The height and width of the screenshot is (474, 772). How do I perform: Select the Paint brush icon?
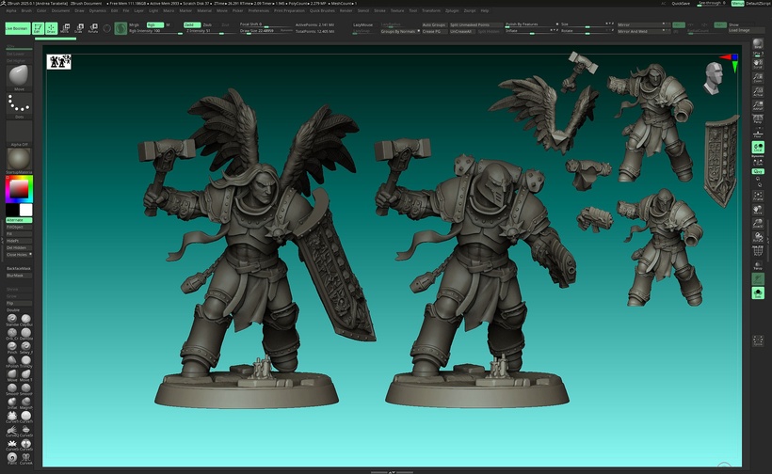12,458
